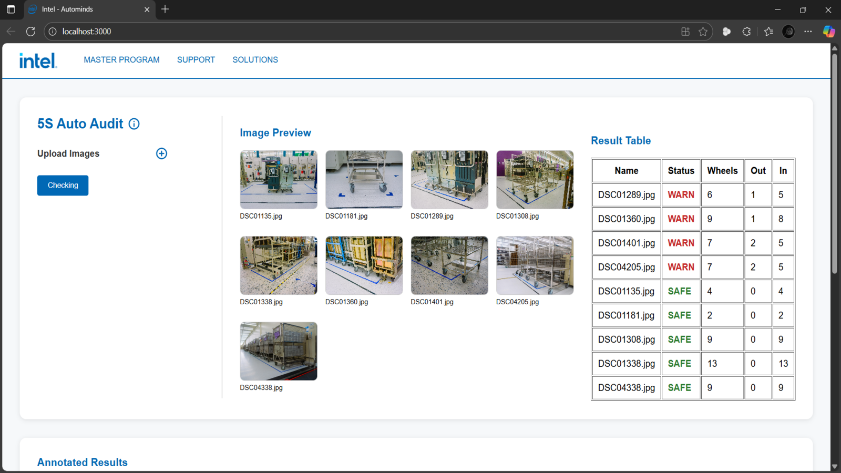The height and width of the screenshot is (473, 841).
Task: Click the info icon next to 5S Auto Audit
Action: 134,124
